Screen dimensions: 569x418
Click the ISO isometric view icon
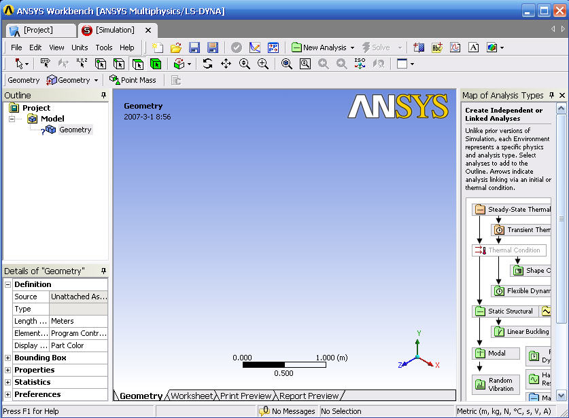click(360, 63)
